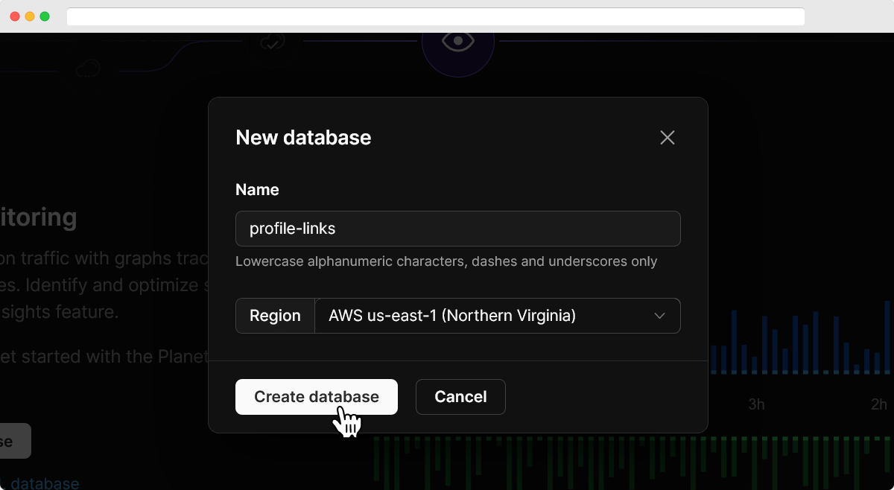Click the cloud icon with checkmark near the top

point(272,42)
